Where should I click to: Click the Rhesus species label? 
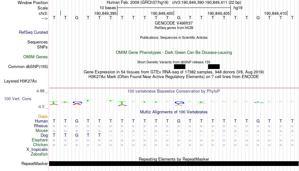[x=41, y=126]
